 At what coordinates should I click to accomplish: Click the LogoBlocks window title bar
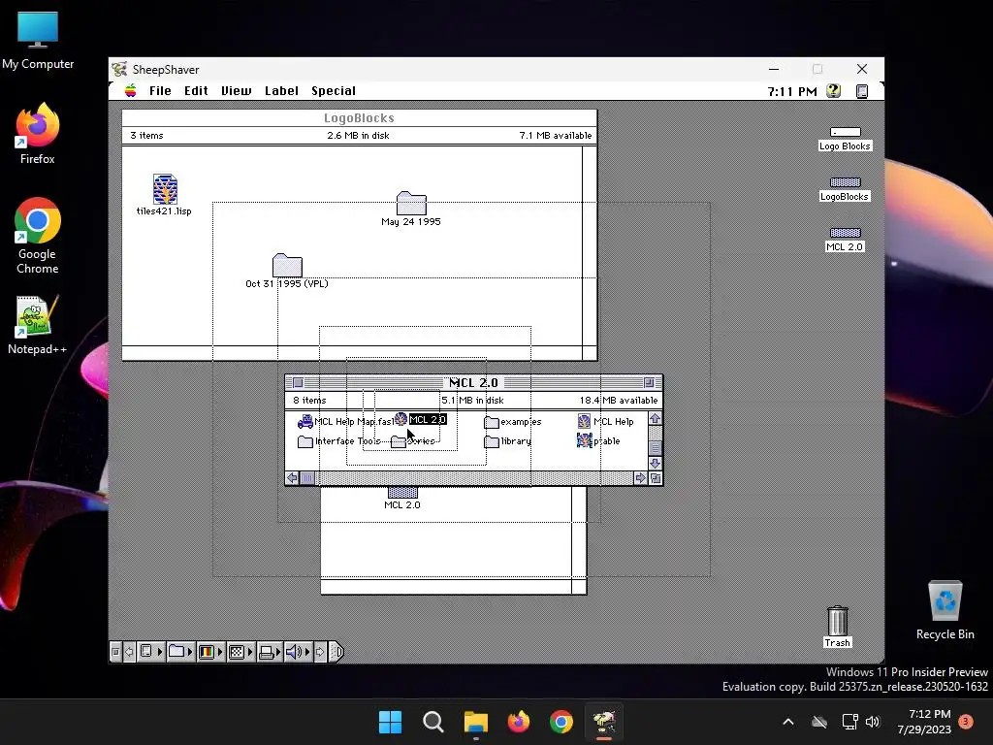coord(359,117)
